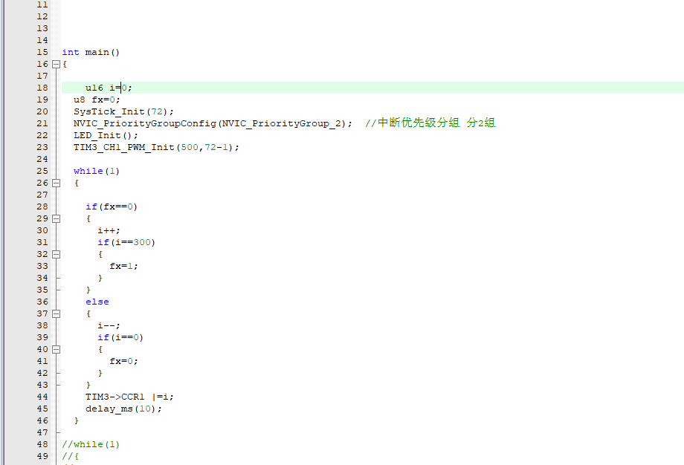Collapse the else block fold at line 37

pos(56,313)
